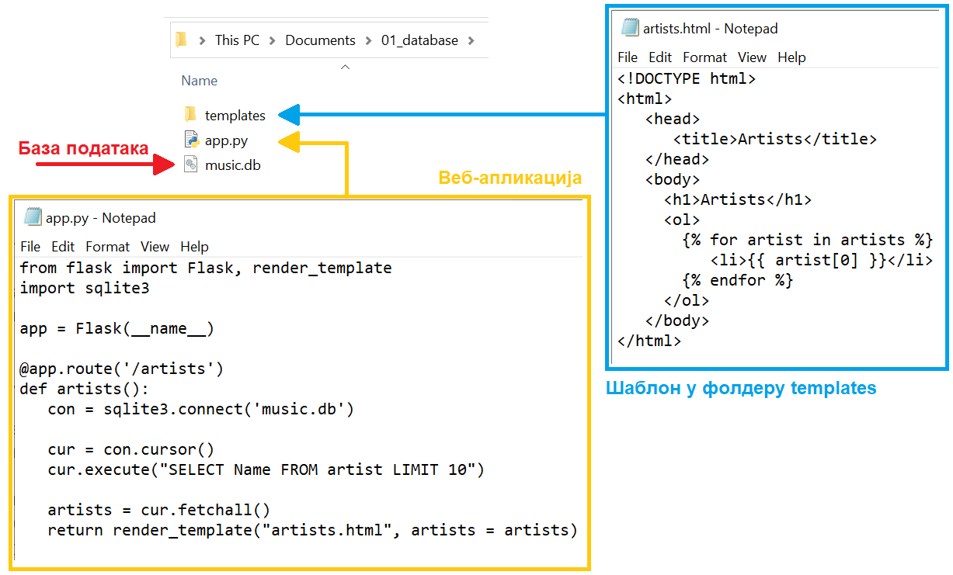This screenshot has height=575, width=953.
Task: Expand chevron after 01_database in breadcrumb
Action: tap(471, 40)
